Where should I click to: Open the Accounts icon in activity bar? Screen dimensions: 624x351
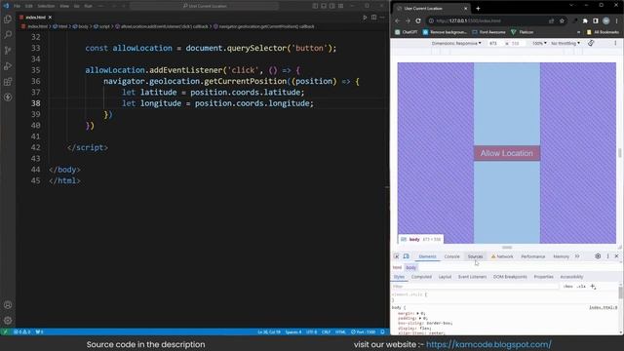(8, 305)
